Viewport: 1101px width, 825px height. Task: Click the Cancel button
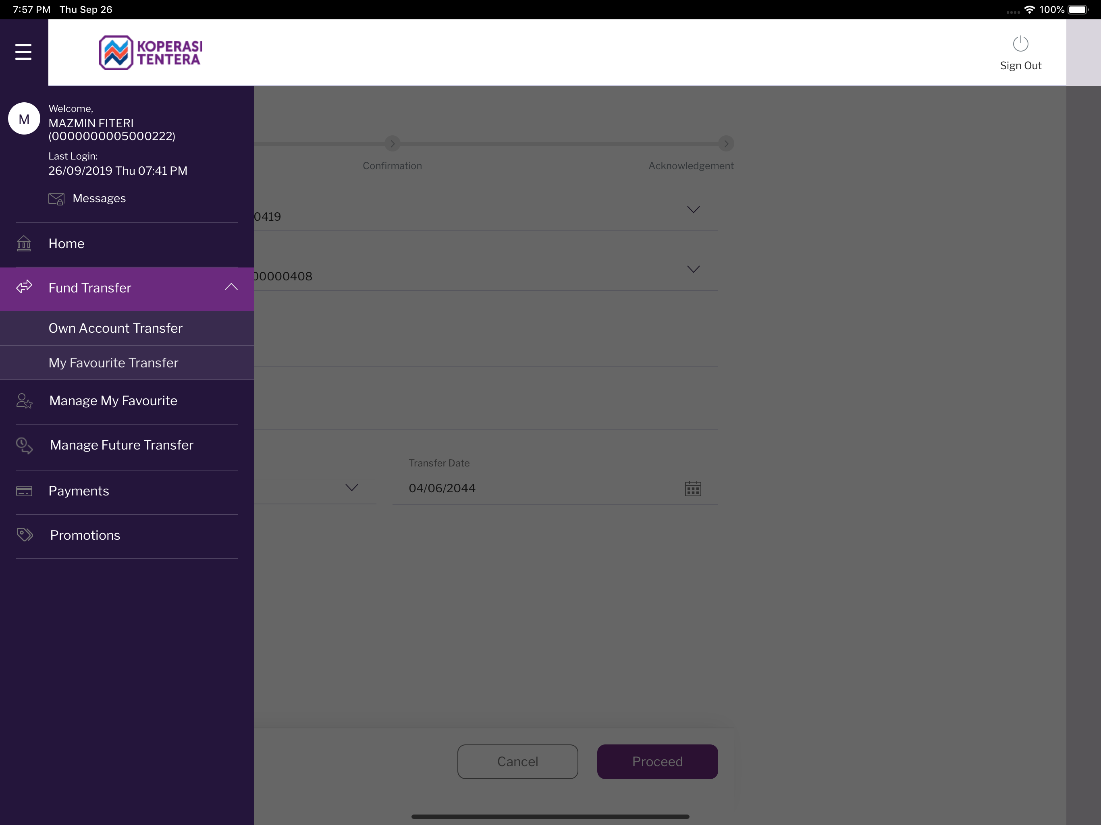click(517, 761)
